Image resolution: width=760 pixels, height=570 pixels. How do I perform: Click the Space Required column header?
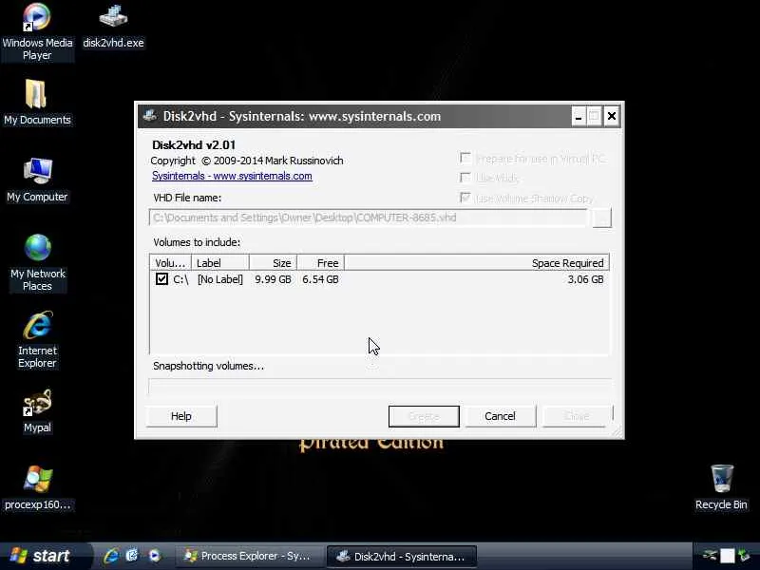click(x=477, y=263)
